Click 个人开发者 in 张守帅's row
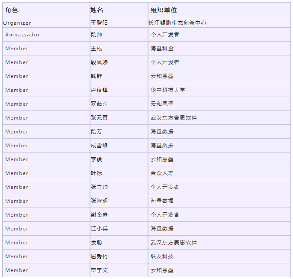The width and height of the screenshot is (293, 279). pos(165,187)
